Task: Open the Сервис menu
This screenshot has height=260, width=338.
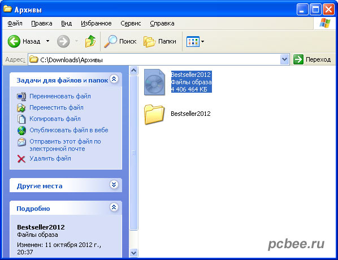Action: pyautogui.click(x=131, y=23)
